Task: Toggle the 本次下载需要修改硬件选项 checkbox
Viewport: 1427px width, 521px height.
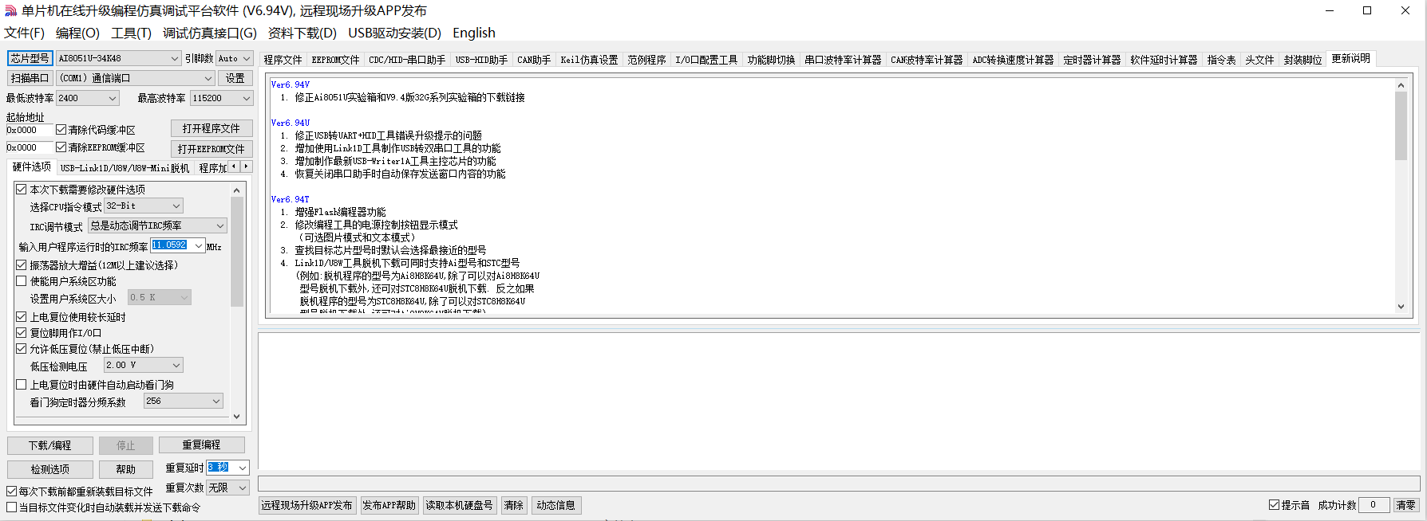Action: [x=22, y=190]
